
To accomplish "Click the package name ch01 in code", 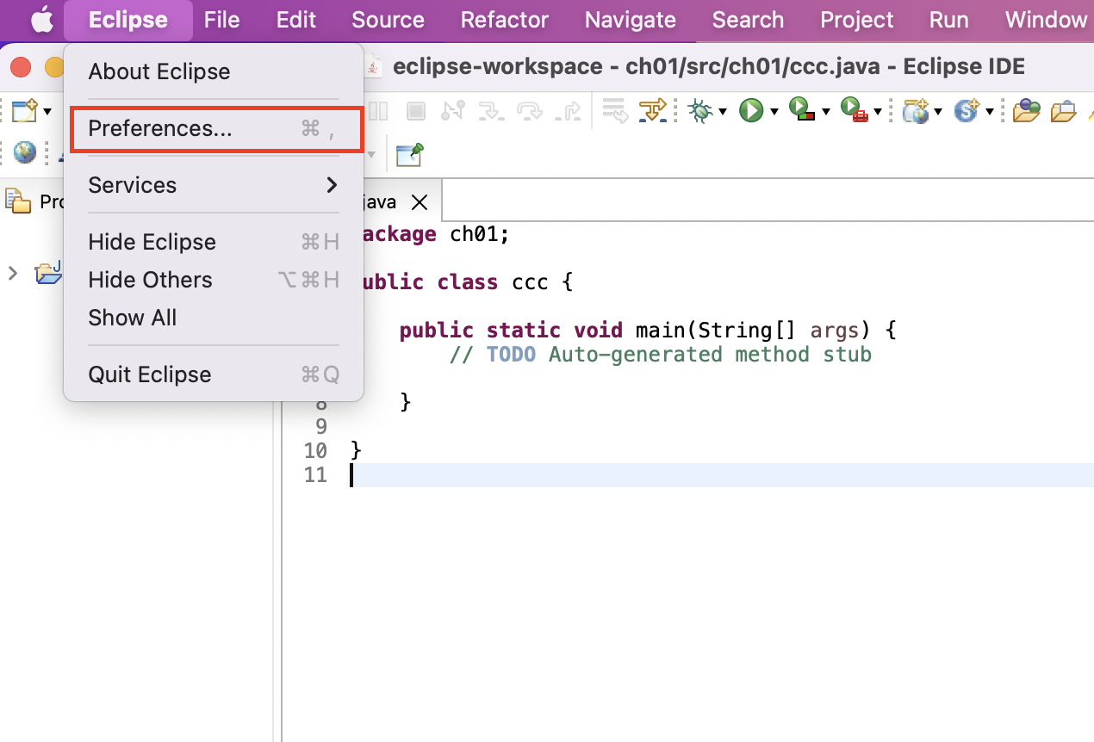I will point(474,234).
